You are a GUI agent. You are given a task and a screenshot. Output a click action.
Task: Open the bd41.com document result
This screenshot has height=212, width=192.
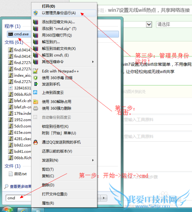[x=20, y=151]
